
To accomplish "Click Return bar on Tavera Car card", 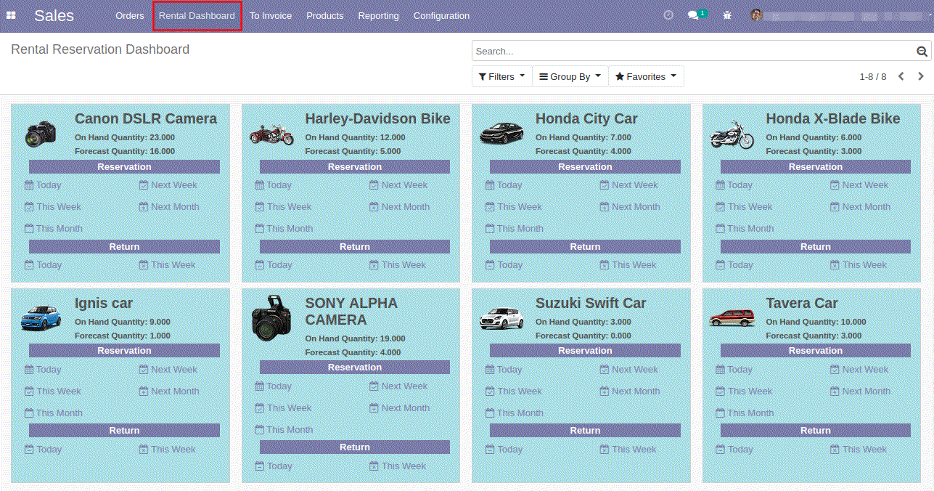I will tap(816, 431).
